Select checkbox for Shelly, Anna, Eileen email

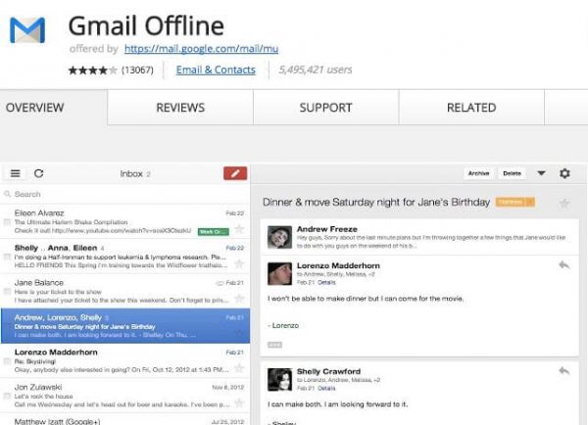[x=7, y=257]
